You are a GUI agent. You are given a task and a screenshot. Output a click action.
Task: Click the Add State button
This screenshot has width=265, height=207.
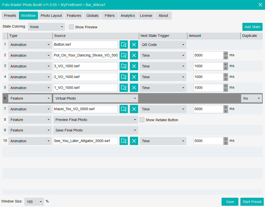pos(252,27)
